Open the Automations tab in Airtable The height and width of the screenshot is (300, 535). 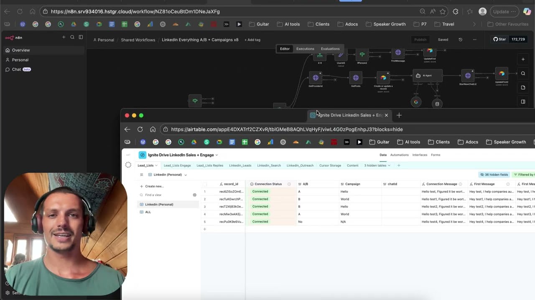[399, 155]
